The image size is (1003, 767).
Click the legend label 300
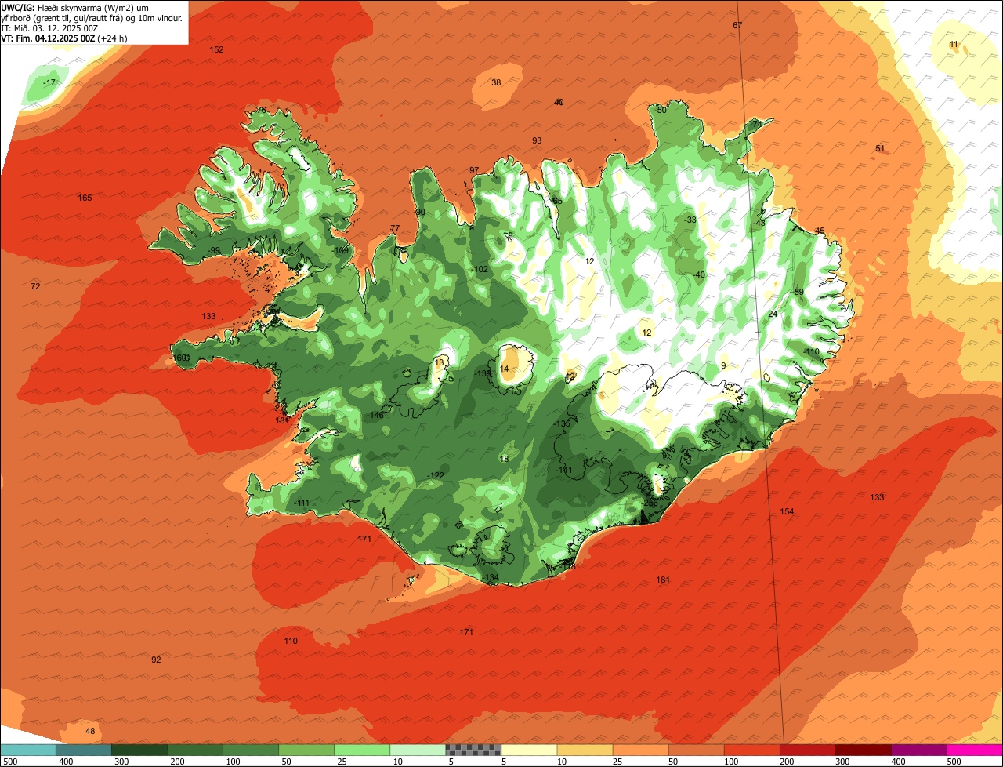click(x=842, y=762)
